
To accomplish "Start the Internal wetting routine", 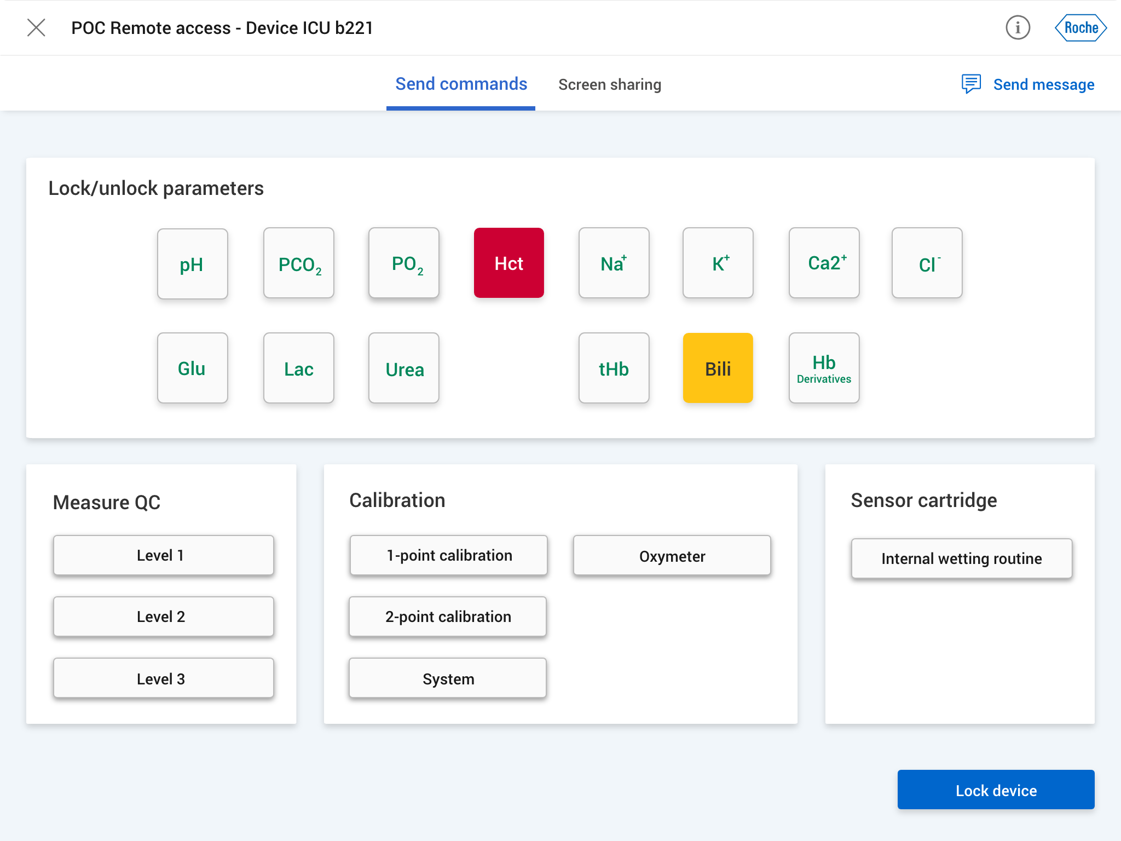I will (961, 558).
